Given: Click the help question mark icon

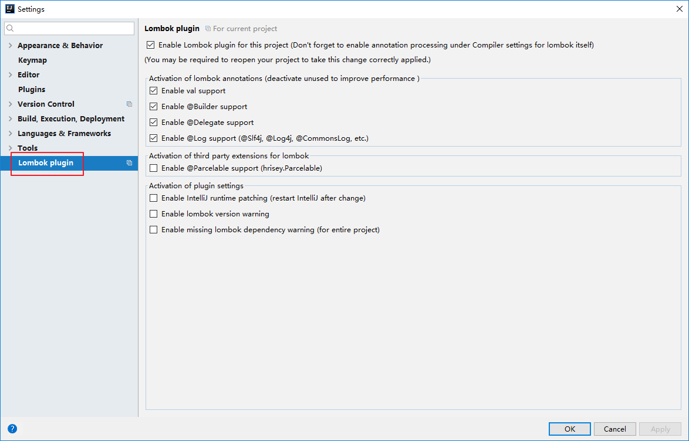Looking at the screenshot, I should pos(12,429).
